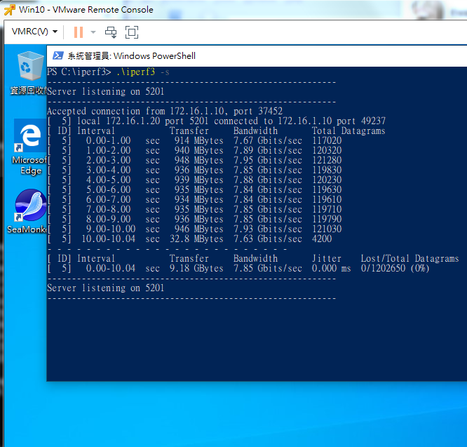Click the 'Lost/Total Datagrams' column header
467x447 pixels.
click(410, 259)
